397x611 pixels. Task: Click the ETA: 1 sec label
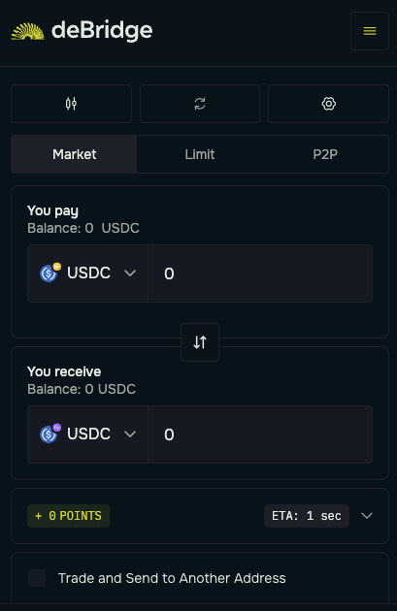click(307, 516)
